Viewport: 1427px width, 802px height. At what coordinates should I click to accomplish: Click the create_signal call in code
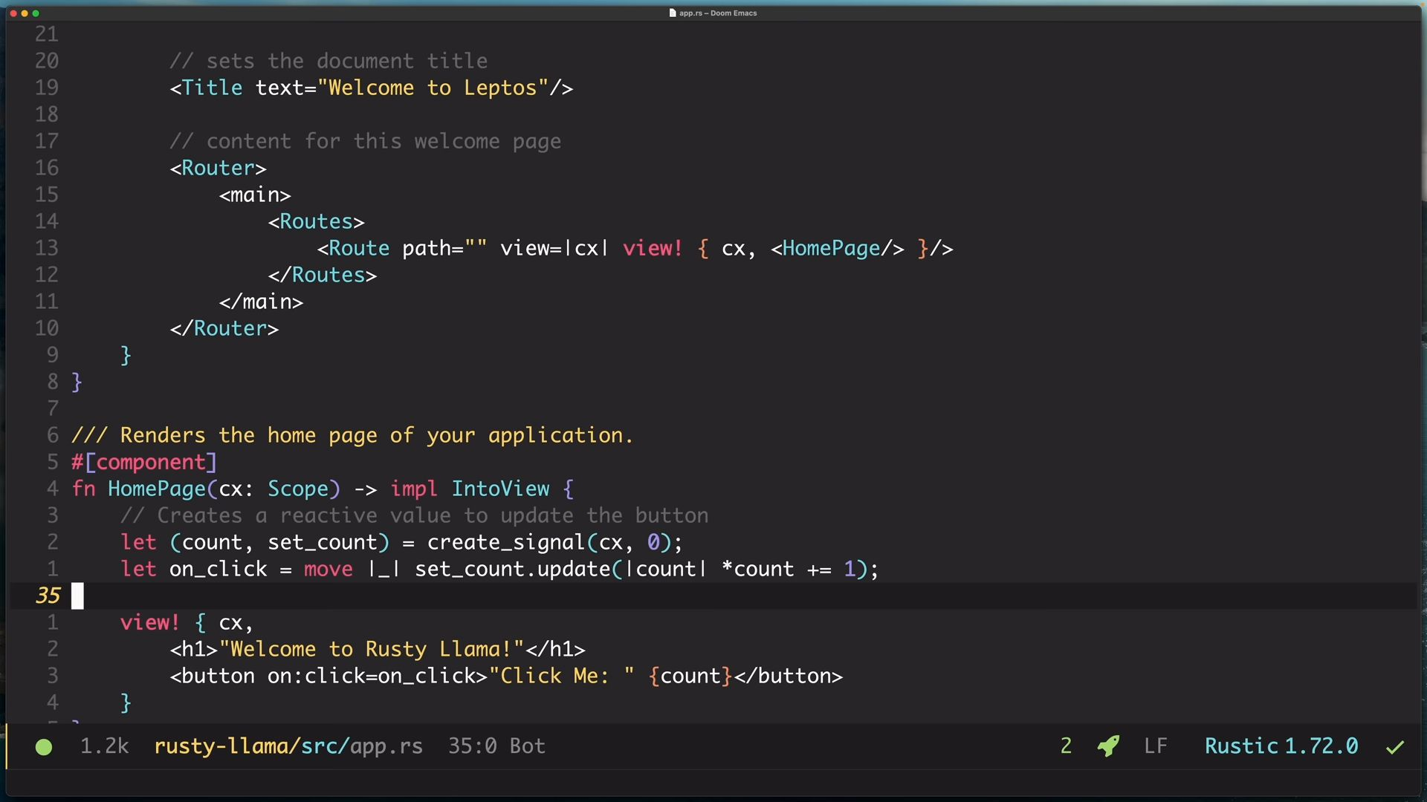tap(505, 543)
